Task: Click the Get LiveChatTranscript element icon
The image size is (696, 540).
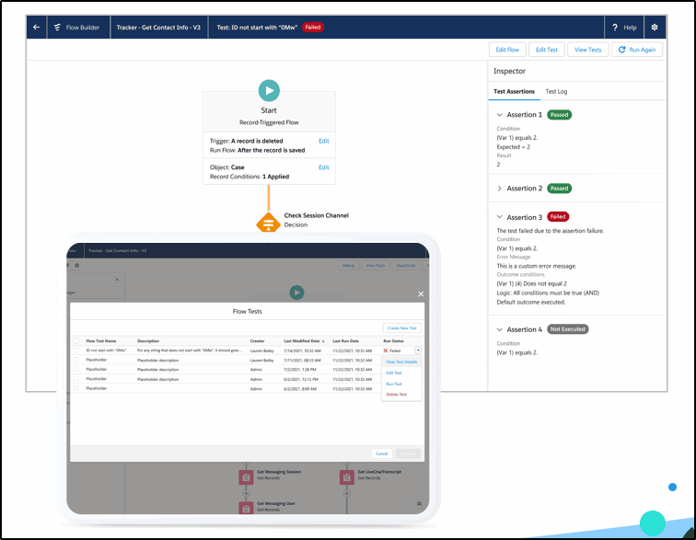Action: tap(347, 477)
